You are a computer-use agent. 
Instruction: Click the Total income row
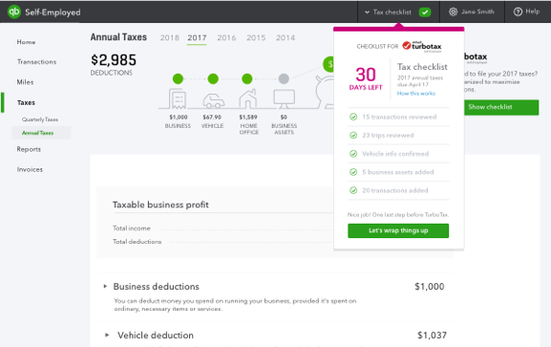tap(223, 228)
